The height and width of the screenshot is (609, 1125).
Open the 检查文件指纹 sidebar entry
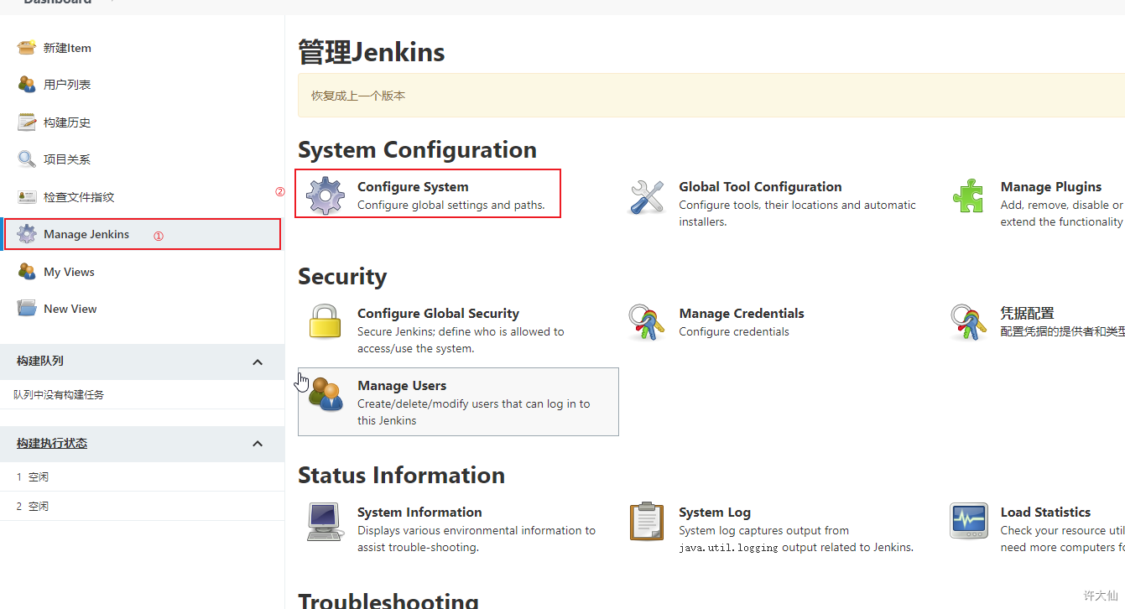[79, 197]
